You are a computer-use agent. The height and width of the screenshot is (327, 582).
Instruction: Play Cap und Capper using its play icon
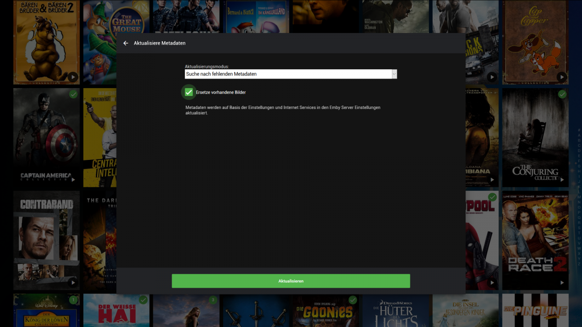[x=562, y=77]
